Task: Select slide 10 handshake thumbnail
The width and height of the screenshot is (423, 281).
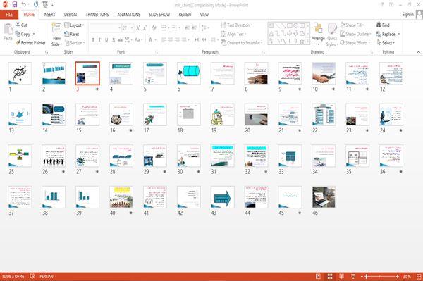Action: point(324,73)
